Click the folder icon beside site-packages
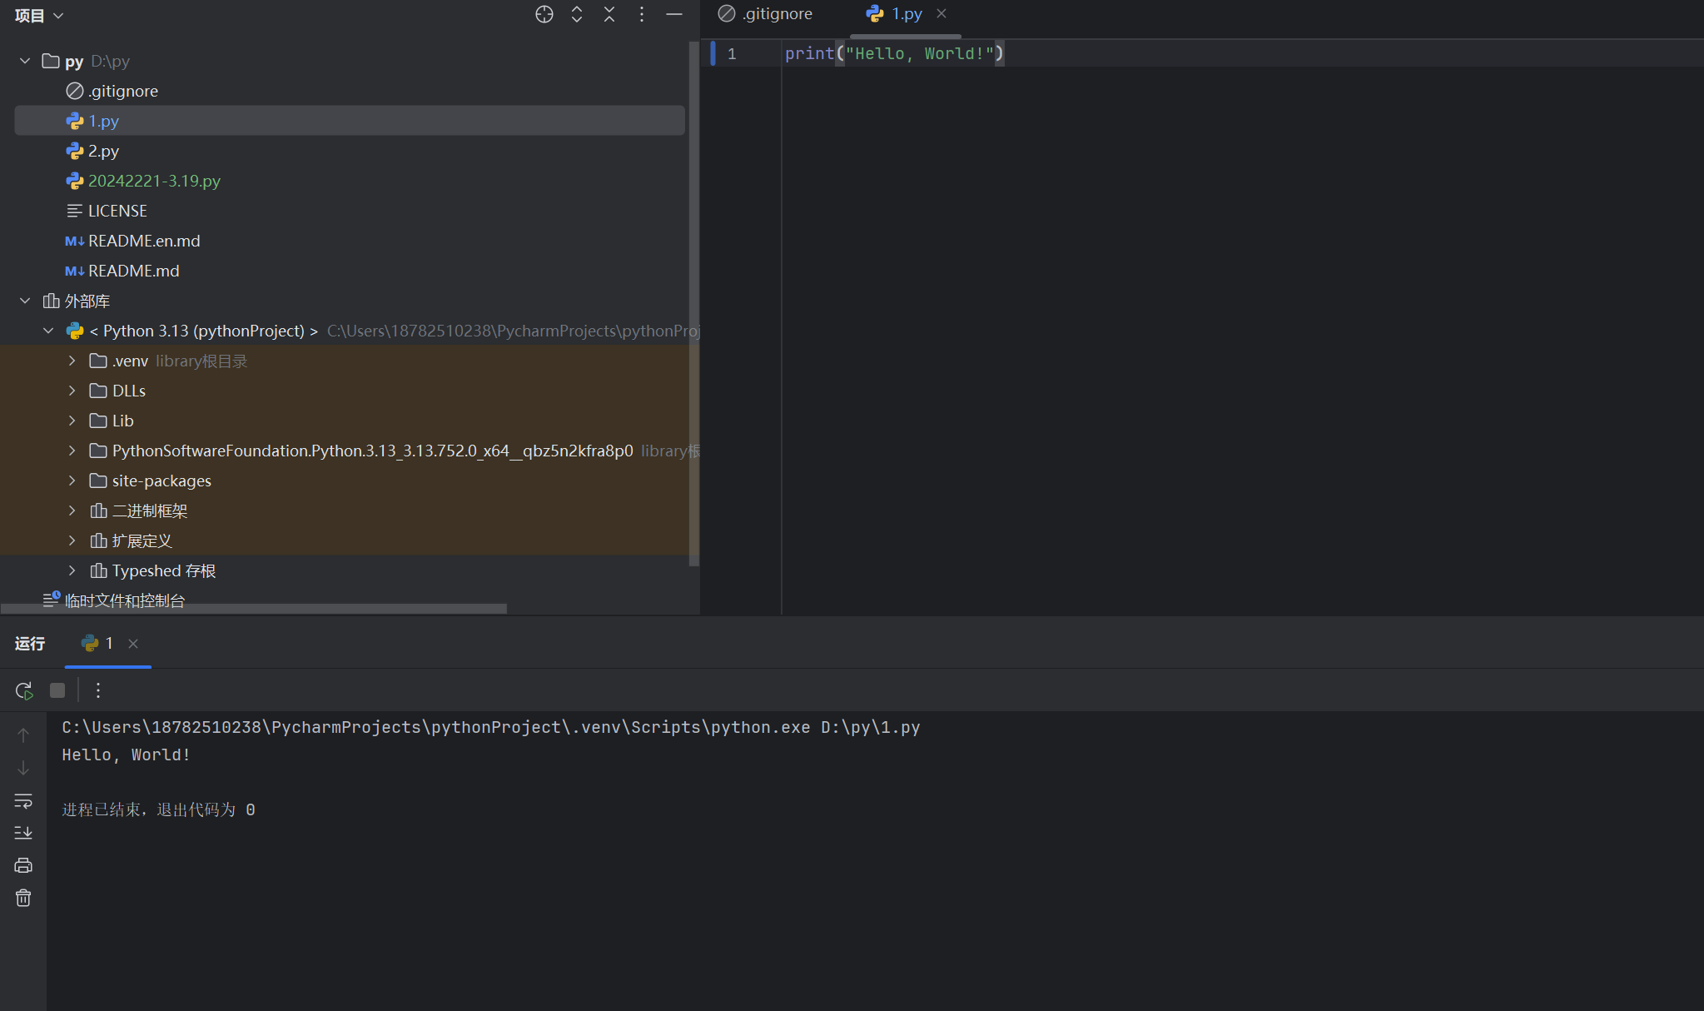This screenshot has width=1704, height=1011. point(98,481)
